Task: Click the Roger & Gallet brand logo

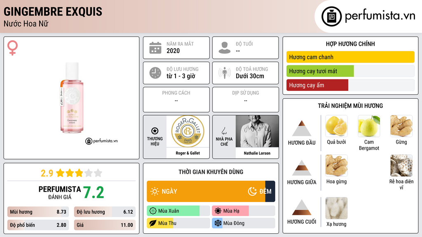Action: point(188,131)
